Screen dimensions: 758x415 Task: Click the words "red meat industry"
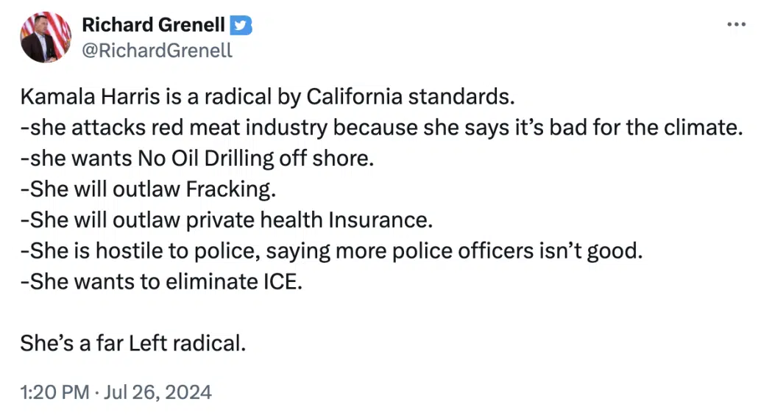click(196, 128)
